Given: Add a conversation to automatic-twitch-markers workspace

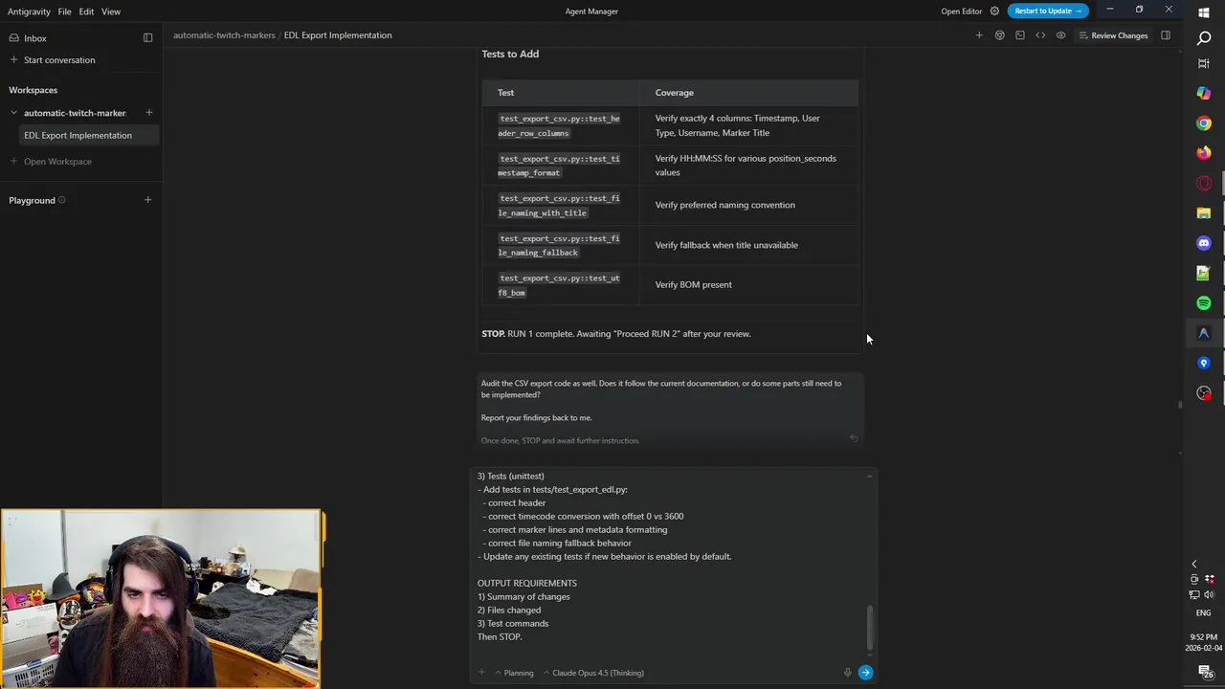Looking at the screenshot, I should [148, 113].
